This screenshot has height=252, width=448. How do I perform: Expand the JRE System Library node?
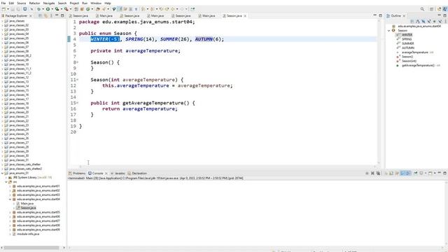[x=6, y=177]
